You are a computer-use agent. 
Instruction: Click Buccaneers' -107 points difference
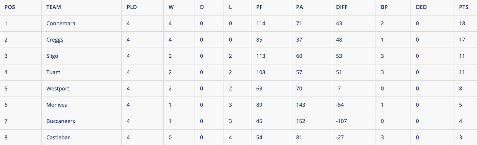[x=341, y=121]
